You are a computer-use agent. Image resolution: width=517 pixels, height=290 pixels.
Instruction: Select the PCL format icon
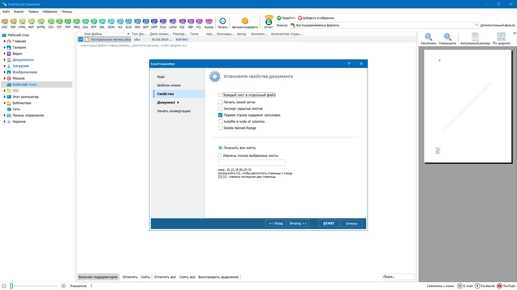point(199,23)
